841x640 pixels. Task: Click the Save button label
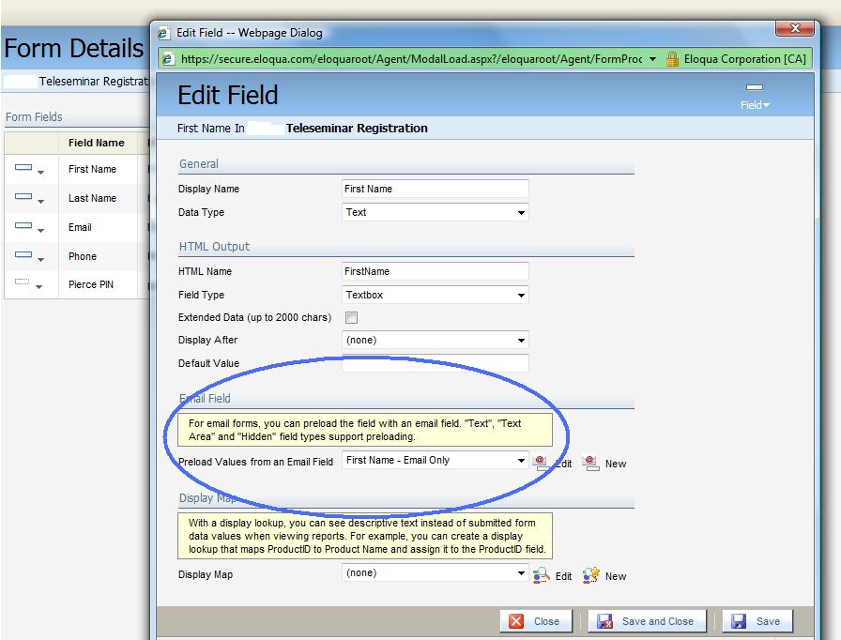768,621
